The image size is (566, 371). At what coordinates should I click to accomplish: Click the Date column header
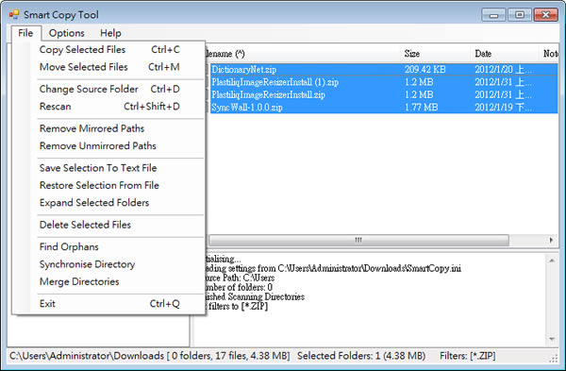click(505, 54)
